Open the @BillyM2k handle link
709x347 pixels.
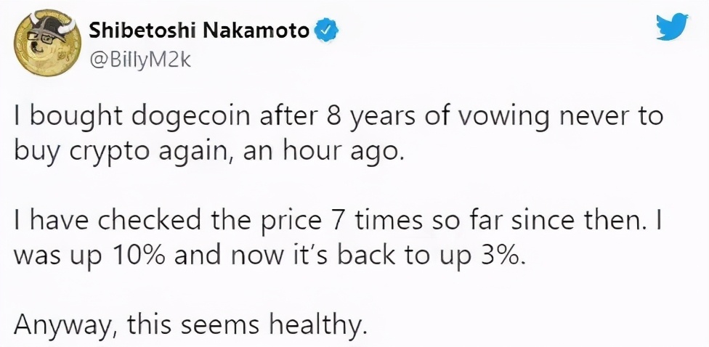[x=139, y=60]
